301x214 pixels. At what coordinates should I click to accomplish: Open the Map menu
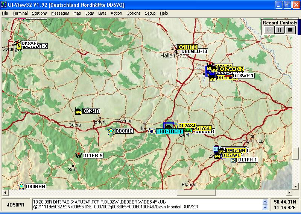[x=77, y=13]
